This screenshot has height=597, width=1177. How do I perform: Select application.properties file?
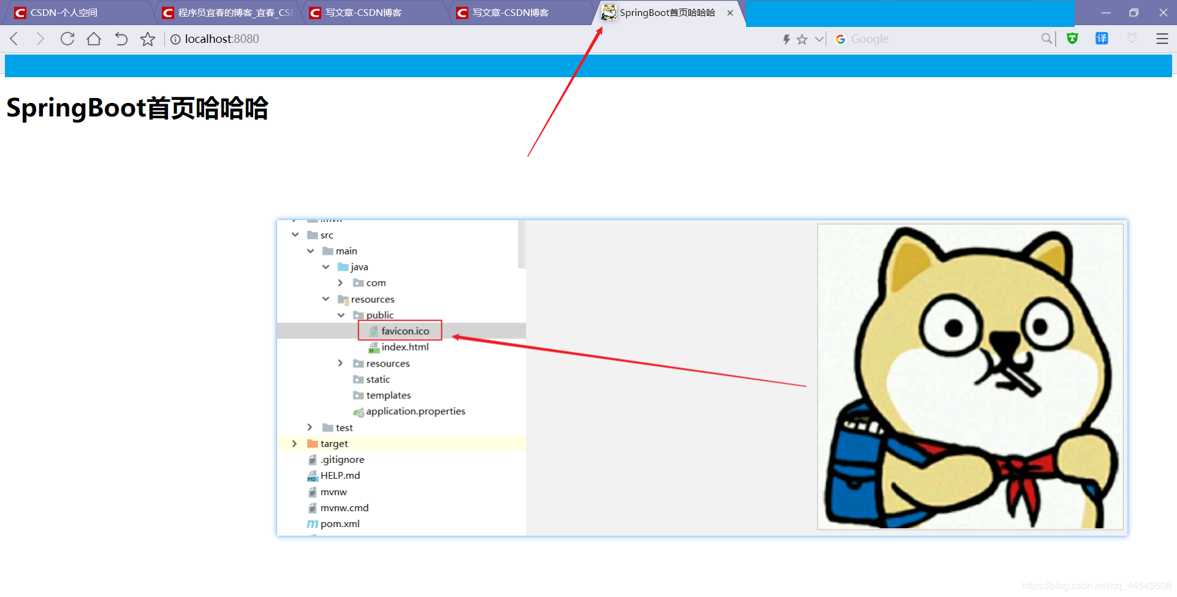click(x=409, y=411)
